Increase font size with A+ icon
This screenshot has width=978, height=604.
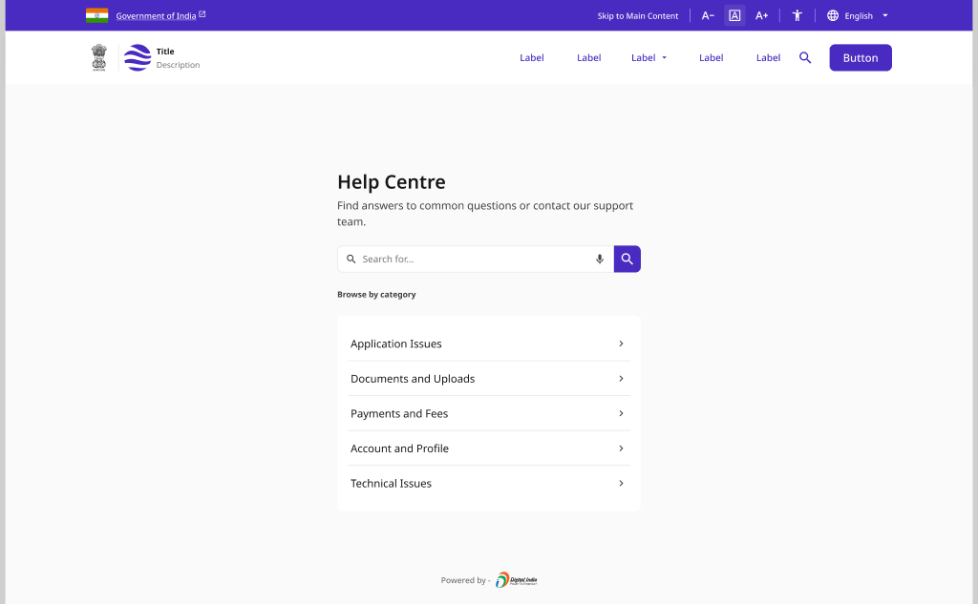[761, 15]
